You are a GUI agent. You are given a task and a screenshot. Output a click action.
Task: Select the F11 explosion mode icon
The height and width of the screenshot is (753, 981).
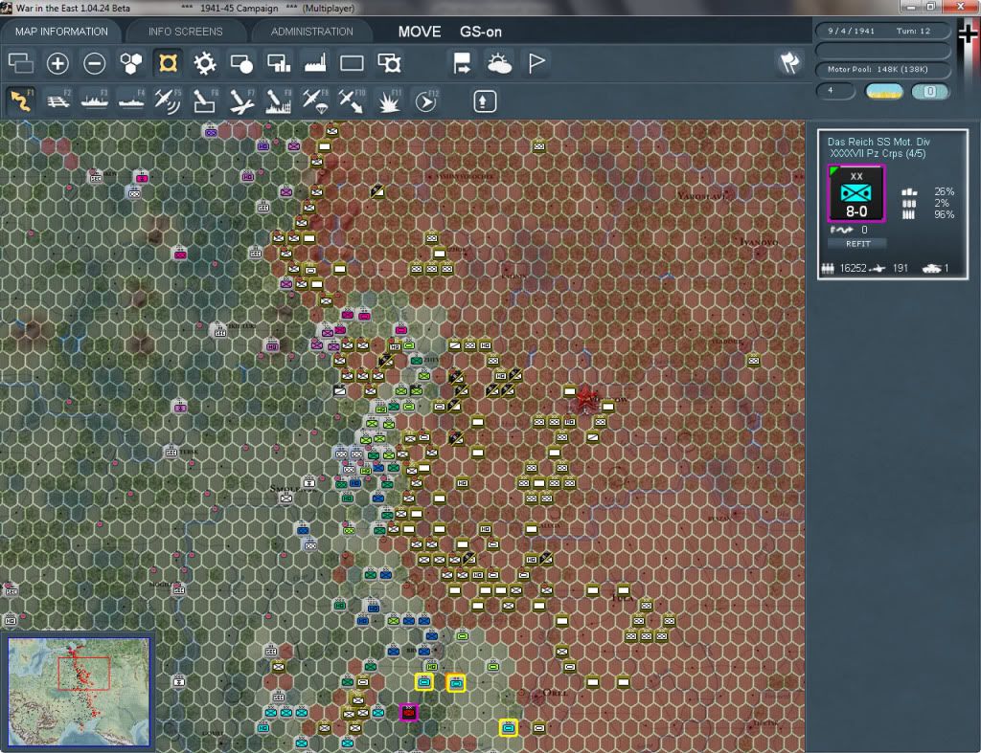click(389, 100)
